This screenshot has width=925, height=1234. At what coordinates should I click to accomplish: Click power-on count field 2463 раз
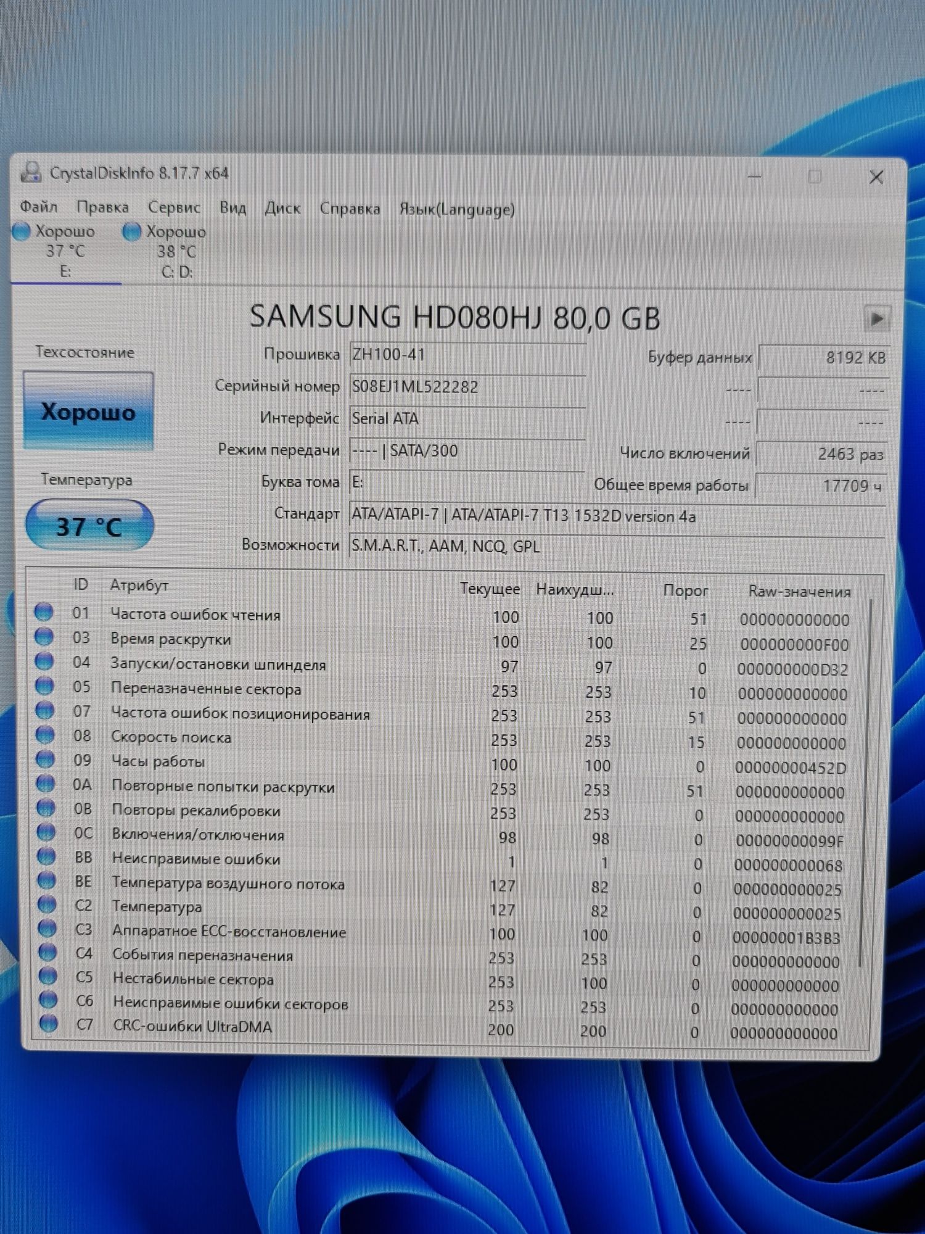coord(822,454)
